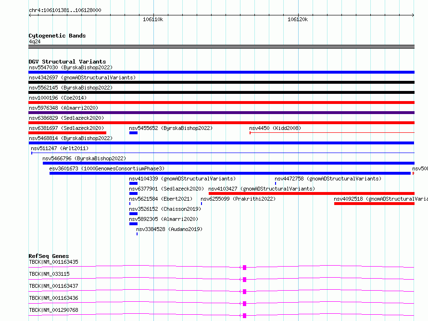Click the tiny nsv6255099 variant marker
This screenshot has height=321, width=428.
pyautogui.click(x=201, y=204)
